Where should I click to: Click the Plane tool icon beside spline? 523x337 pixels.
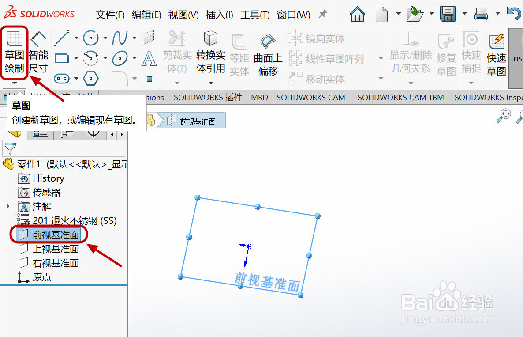pos(149,38)
